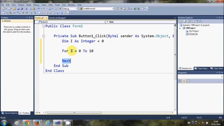
Task: Click View Class Diagram icon in Solution Explorer
Action: click(x=201, y=21)
